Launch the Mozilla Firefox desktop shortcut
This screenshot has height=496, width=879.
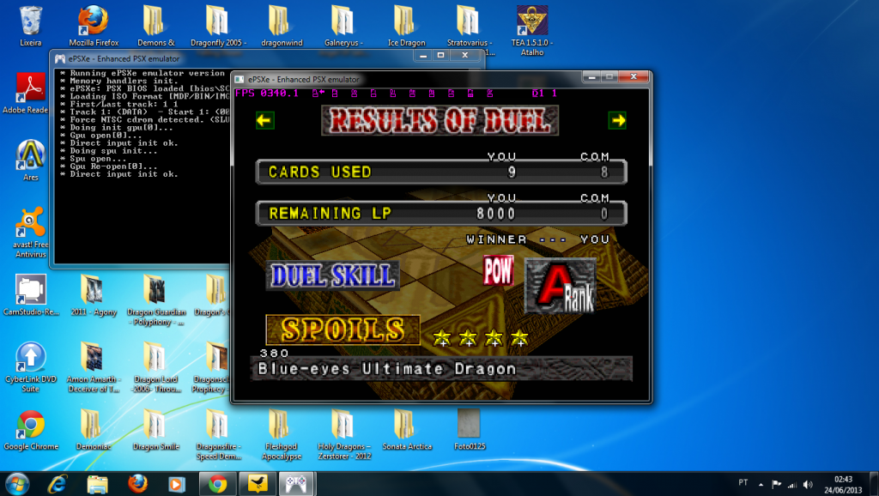tap(94, 27)
